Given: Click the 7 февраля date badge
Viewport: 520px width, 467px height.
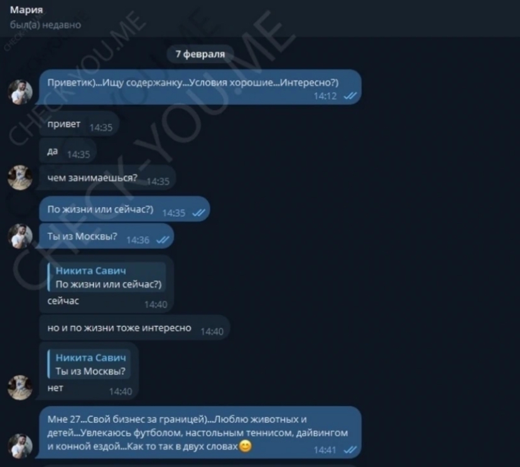Looking at the screenshot, I should [200, 54].
